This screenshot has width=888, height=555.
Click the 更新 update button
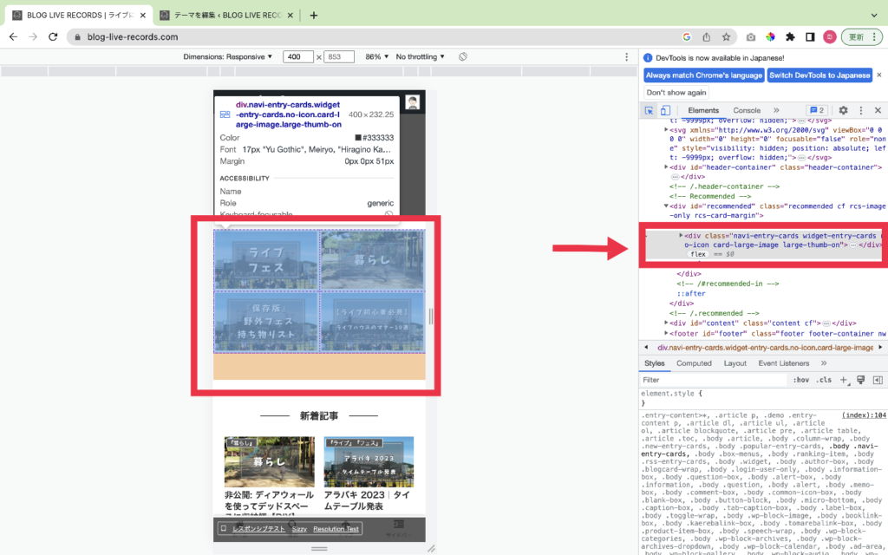pos(861,36)
